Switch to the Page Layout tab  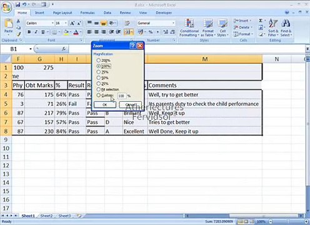click(62, 12)
